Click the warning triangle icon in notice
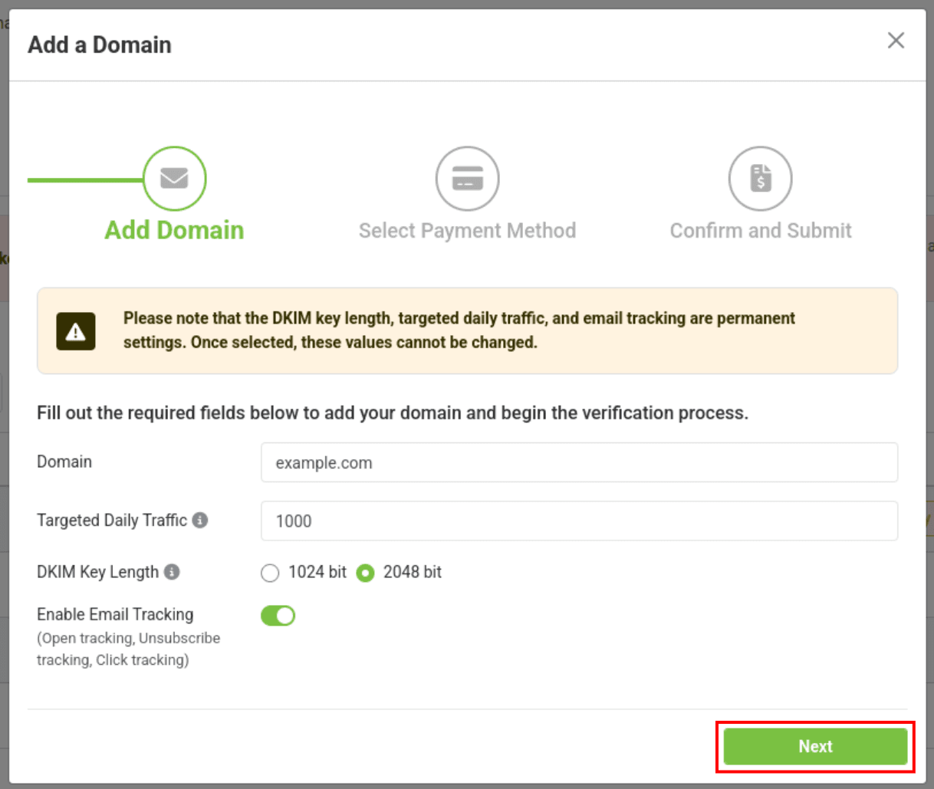 click(76, 331)
